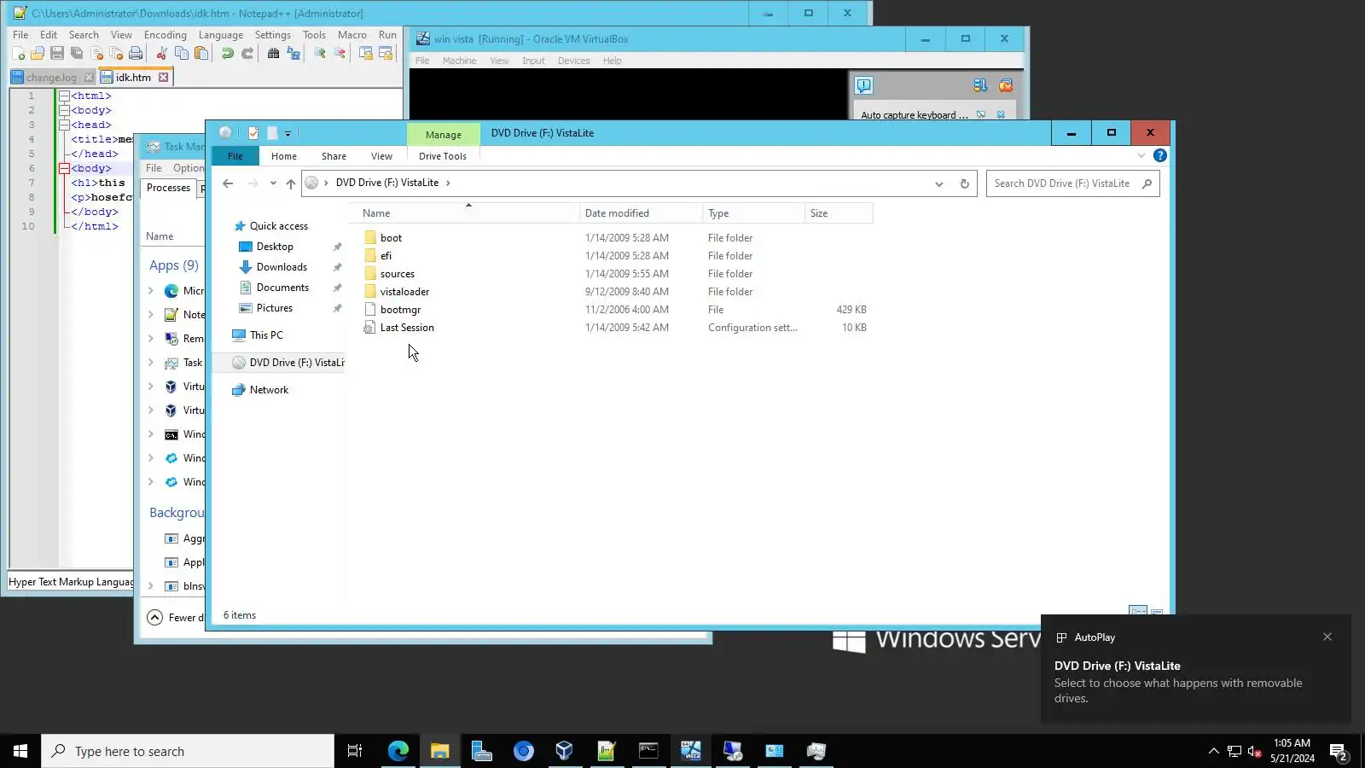Open the Language menu in Notepad++

coord(221,35)
